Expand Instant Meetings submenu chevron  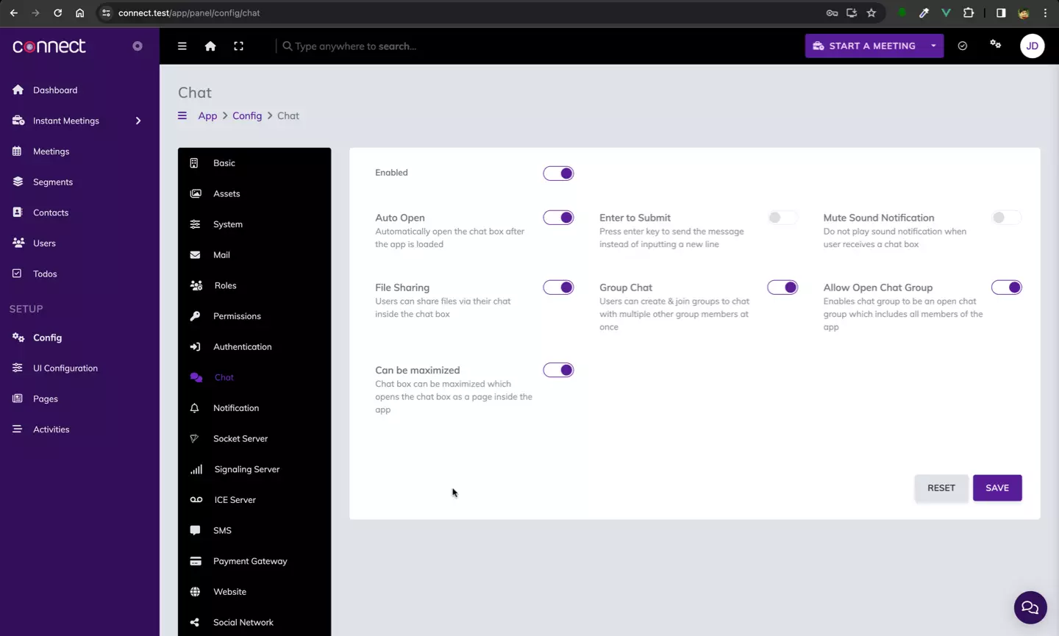point(138,121)
